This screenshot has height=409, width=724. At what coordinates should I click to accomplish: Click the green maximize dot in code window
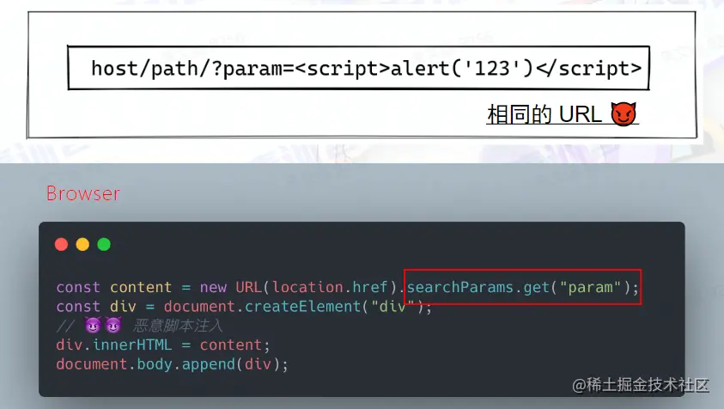pyautogui.click(x=104, y=244)
